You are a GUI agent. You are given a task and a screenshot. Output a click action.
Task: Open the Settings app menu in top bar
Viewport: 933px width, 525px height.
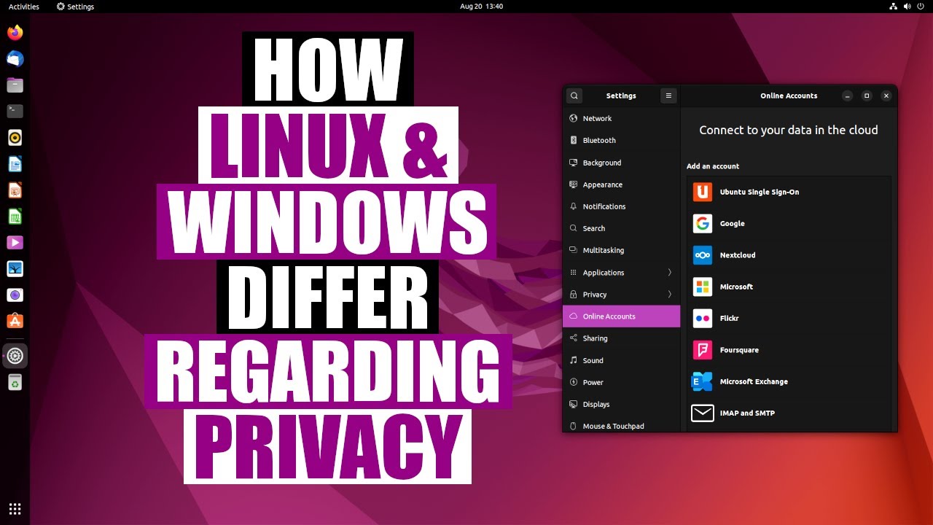coord(76,6)
